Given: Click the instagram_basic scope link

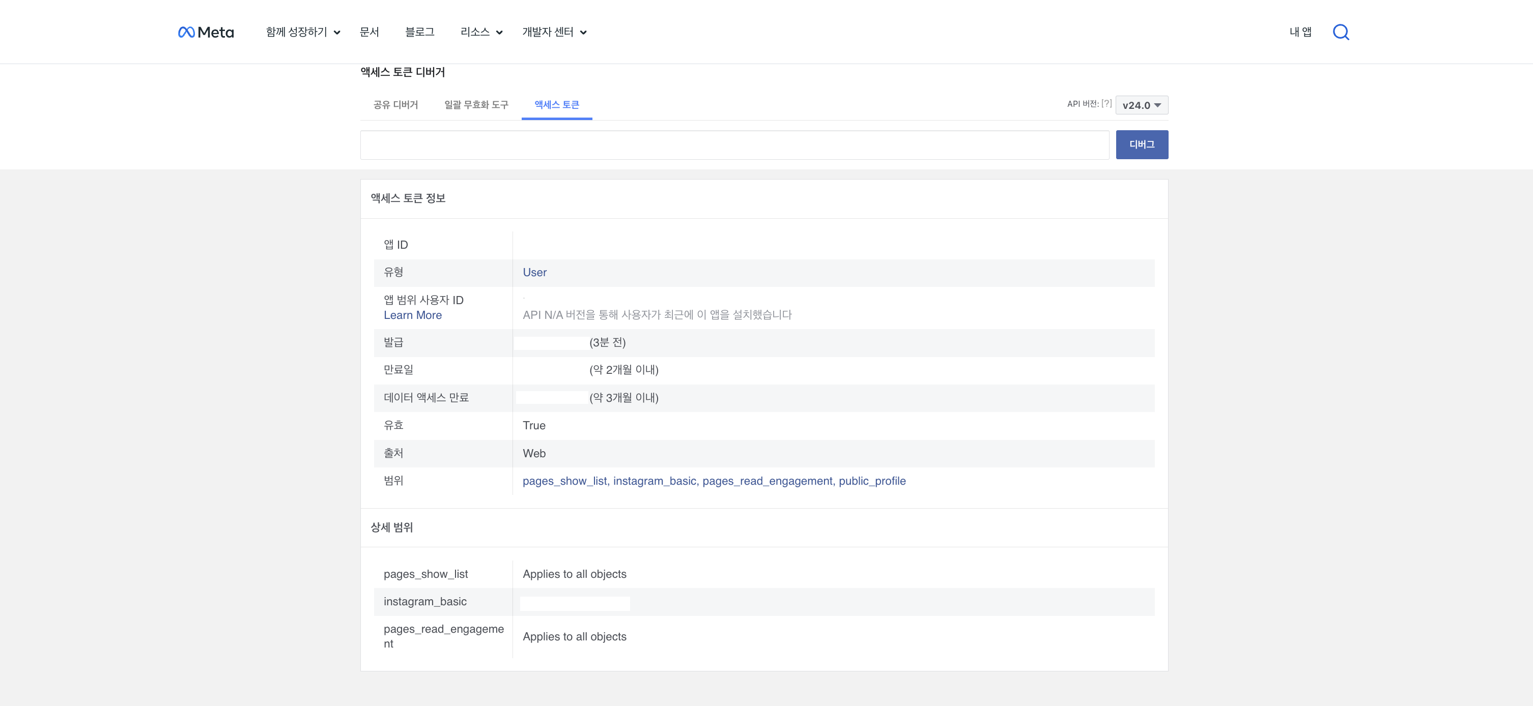Looking at the screenshot, I should 654,481.
